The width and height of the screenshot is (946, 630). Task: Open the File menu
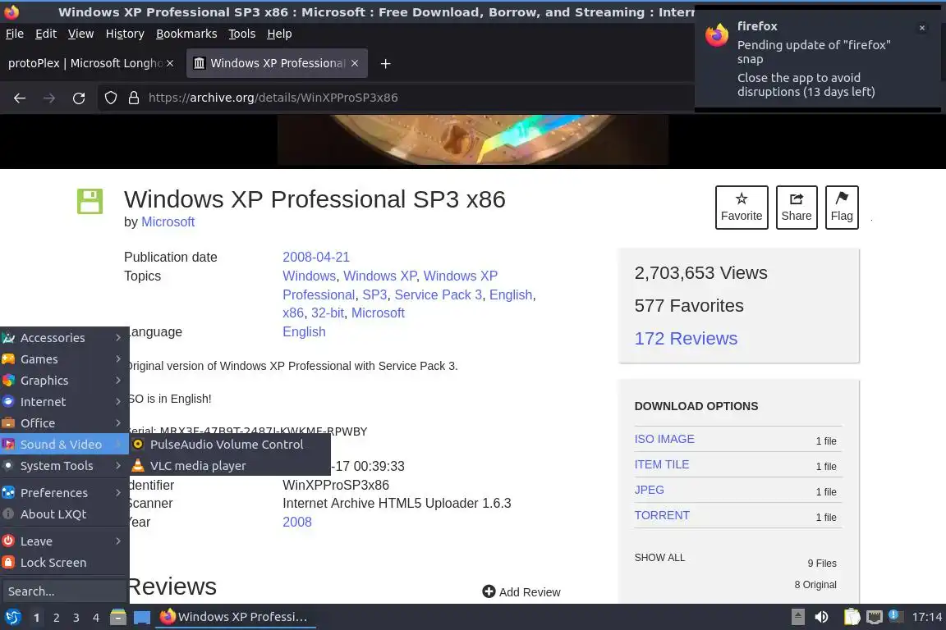[15, 34]
